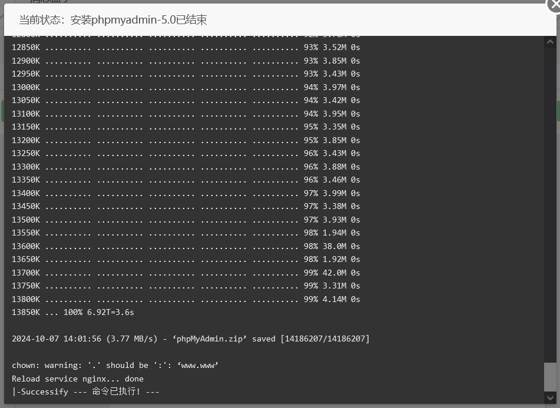Click the log line starting 13700K
This screenshot has height=408, width=560.
coord(185,273)
